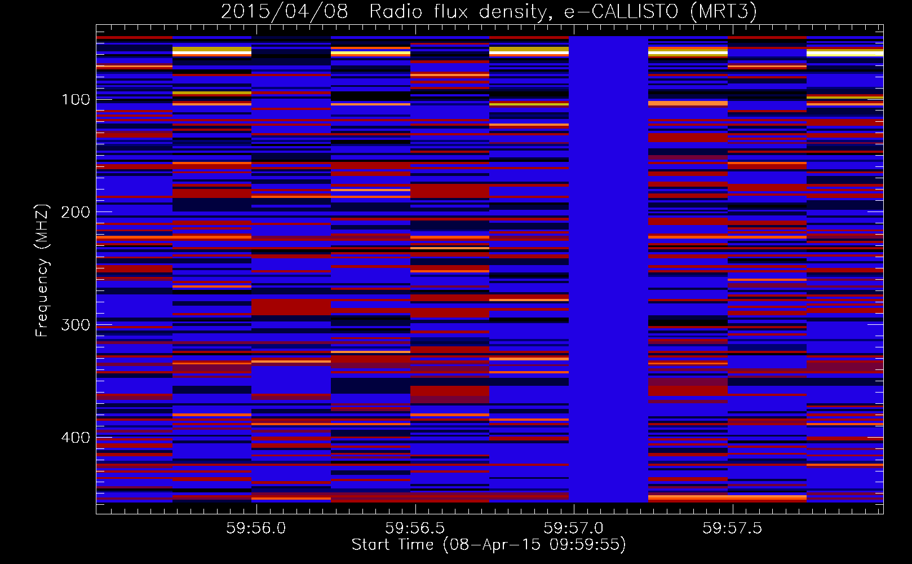Click the '100' frequency tick label
912x564 pixels.
point(76,100)
